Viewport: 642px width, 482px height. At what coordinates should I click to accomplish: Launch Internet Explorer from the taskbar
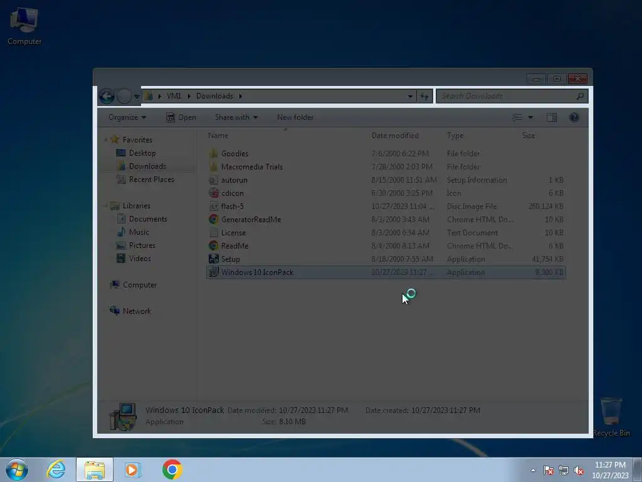[x=56, y=469]
